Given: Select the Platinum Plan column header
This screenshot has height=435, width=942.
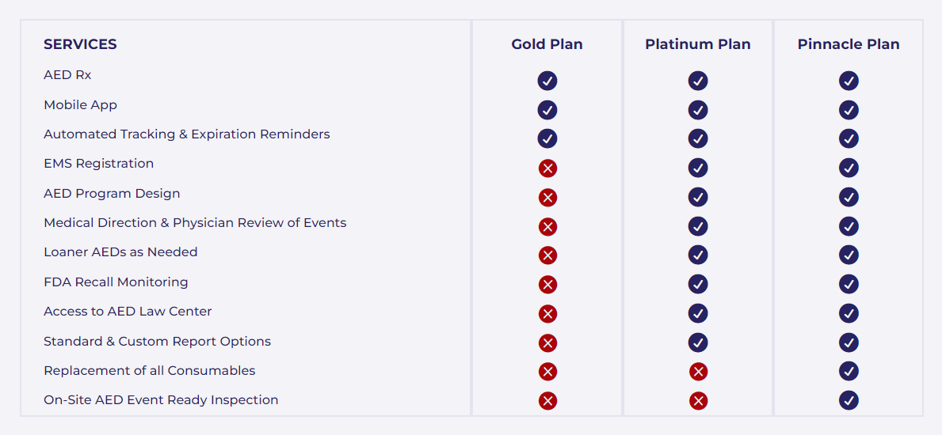Looking at the screenshot, I should [x=697, y=44].
